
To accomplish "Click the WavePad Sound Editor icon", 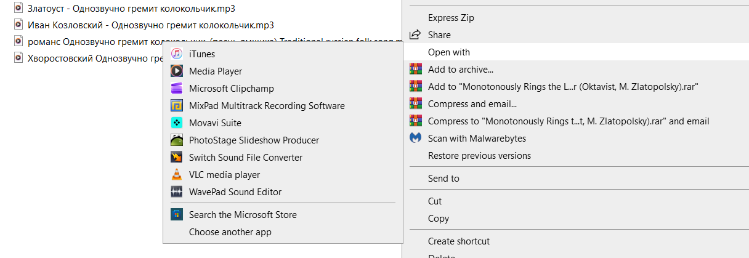I will tap(177, 192).
